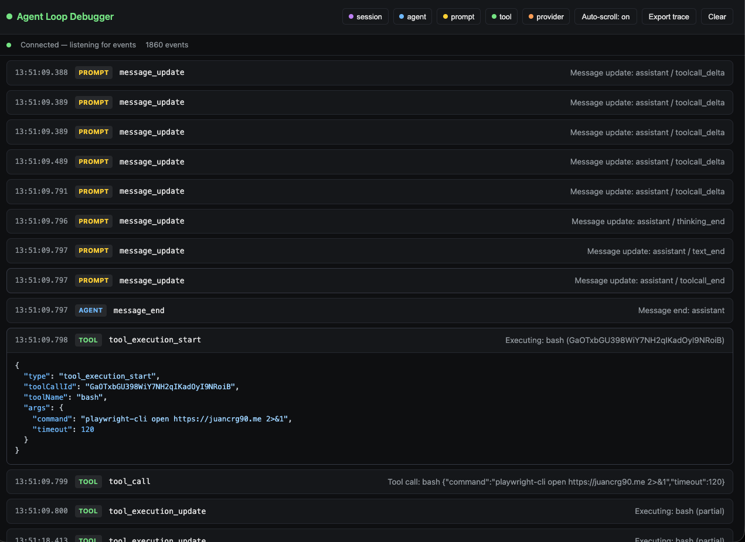Image resolution: width=745 pixels, height=542 pixels.
Task: Expand the message_end agent row
Action: pos(370,310)
